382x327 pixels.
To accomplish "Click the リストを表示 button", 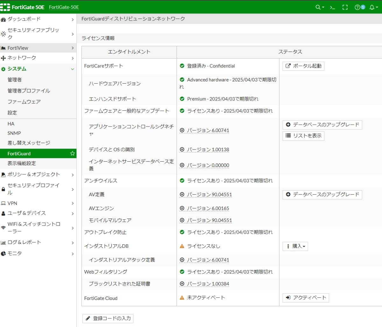I will pyautogui.click(x=303, y=136).
